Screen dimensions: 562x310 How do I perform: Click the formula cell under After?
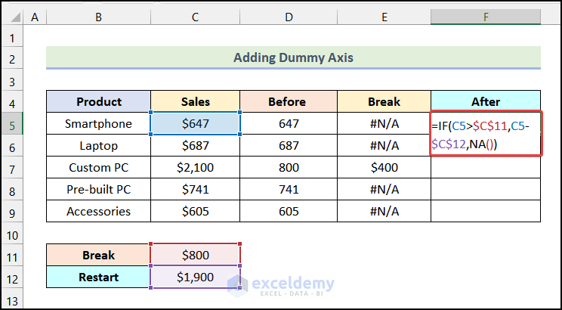coord(486,134)
